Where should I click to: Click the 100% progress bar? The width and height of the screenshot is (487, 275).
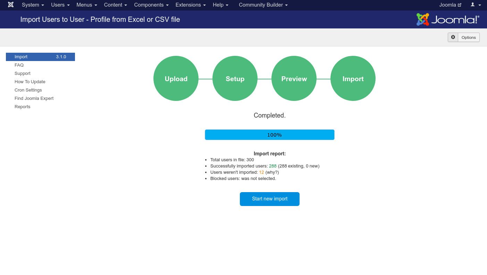tap(270, 135)
